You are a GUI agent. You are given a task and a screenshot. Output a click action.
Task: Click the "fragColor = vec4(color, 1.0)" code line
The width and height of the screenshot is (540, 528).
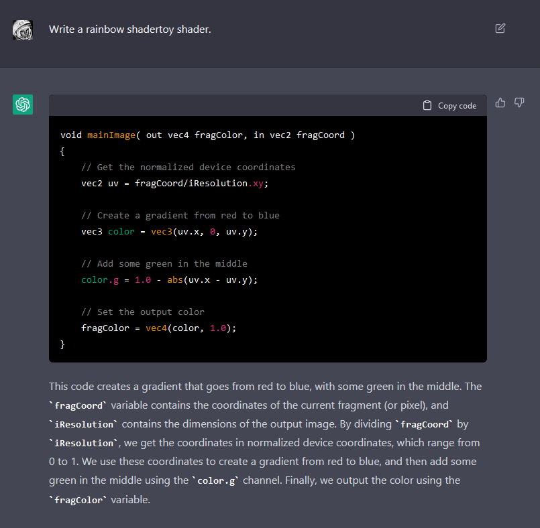158,328
